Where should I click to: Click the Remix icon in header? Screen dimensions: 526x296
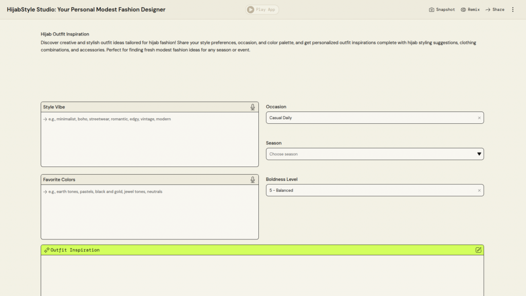(x=463, y=10)
